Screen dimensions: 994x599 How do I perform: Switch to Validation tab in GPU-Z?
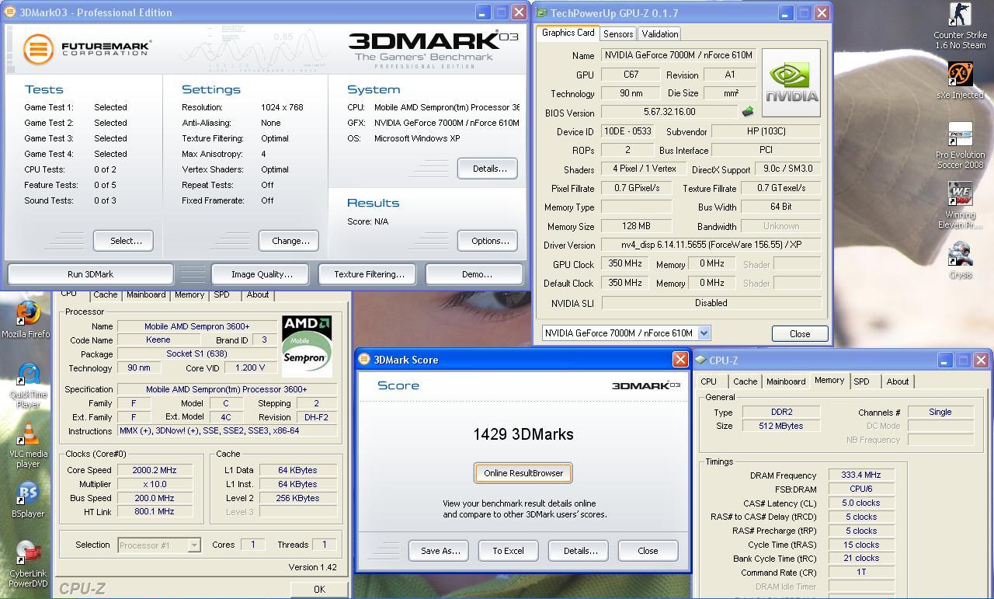coord(660,33)
